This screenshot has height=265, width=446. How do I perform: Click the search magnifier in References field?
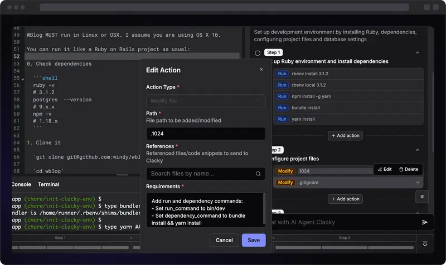point(258,174)
